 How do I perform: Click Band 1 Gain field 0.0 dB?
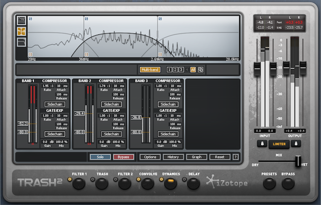pos(48,142)
